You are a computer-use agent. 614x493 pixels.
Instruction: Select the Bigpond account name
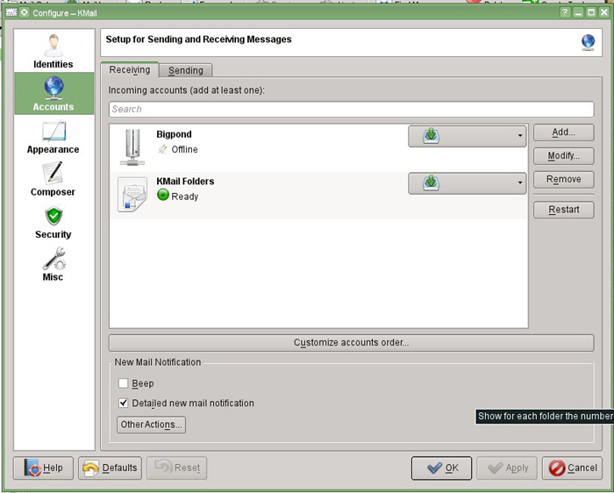(x=174, y=134)
